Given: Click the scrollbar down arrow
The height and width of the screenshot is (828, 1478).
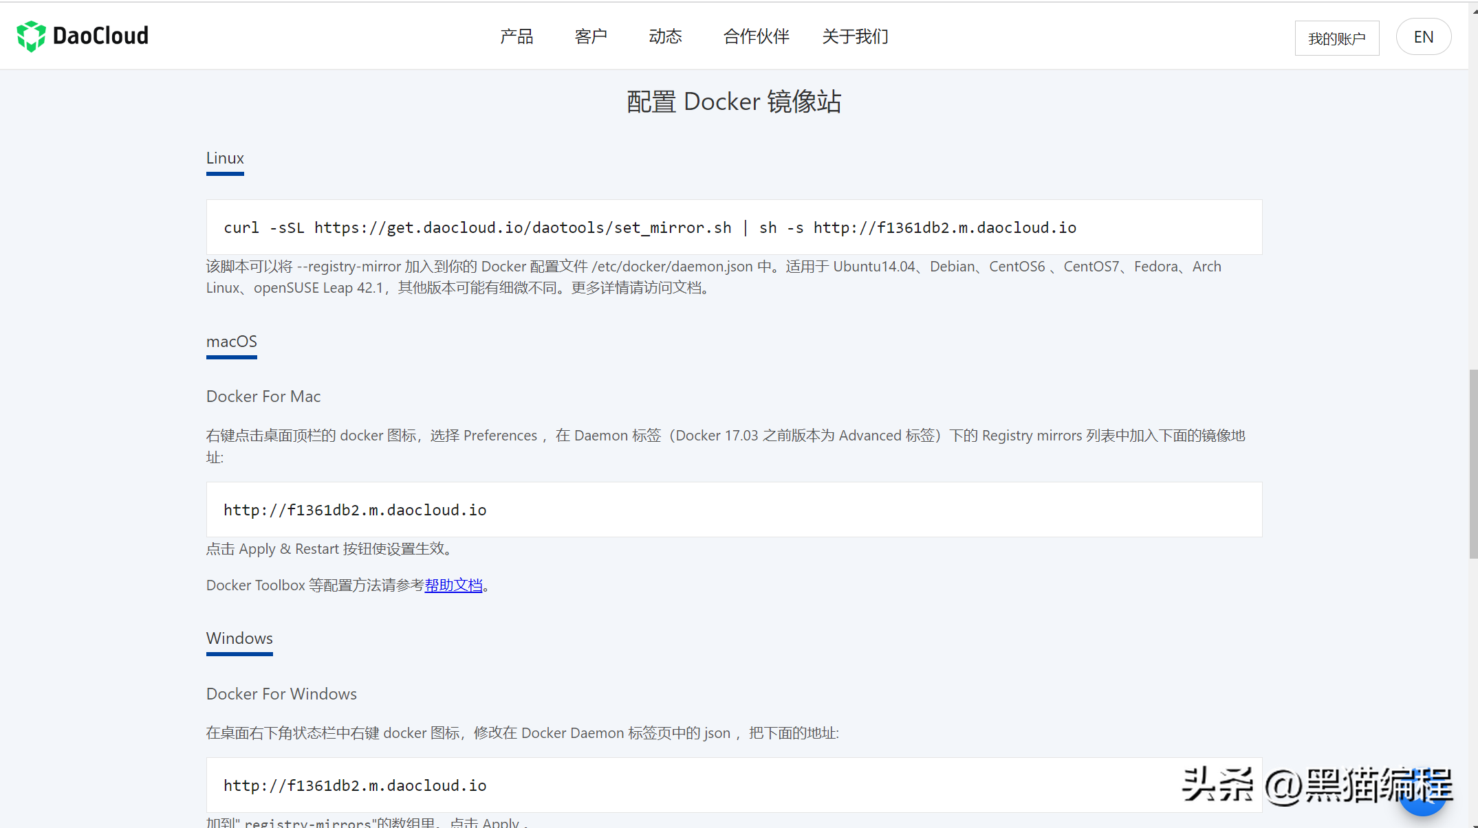Looking at the screenshot, I should coord(1473,823).
